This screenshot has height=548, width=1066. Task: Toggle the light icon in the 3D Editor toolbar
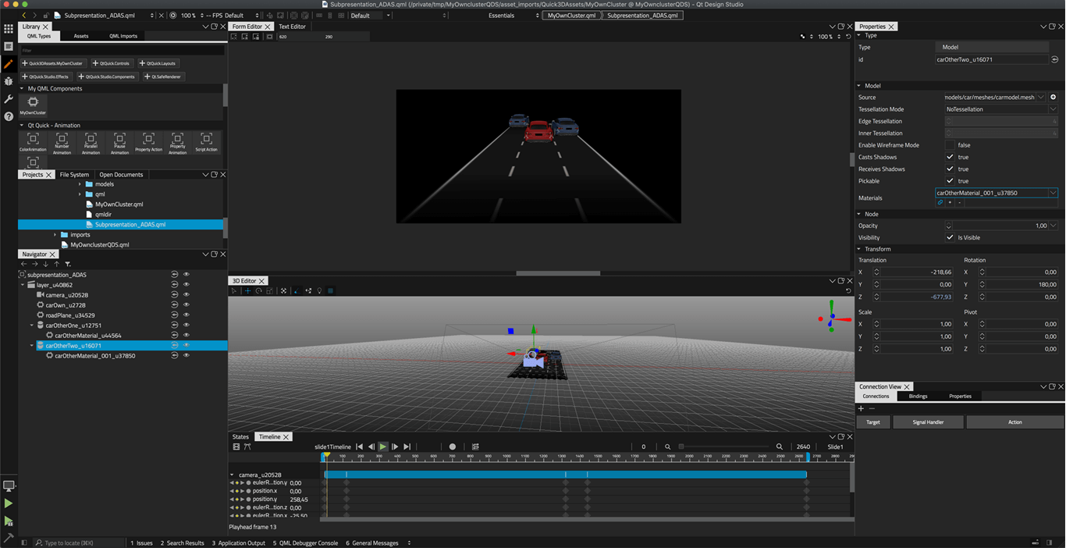point(319,290)
